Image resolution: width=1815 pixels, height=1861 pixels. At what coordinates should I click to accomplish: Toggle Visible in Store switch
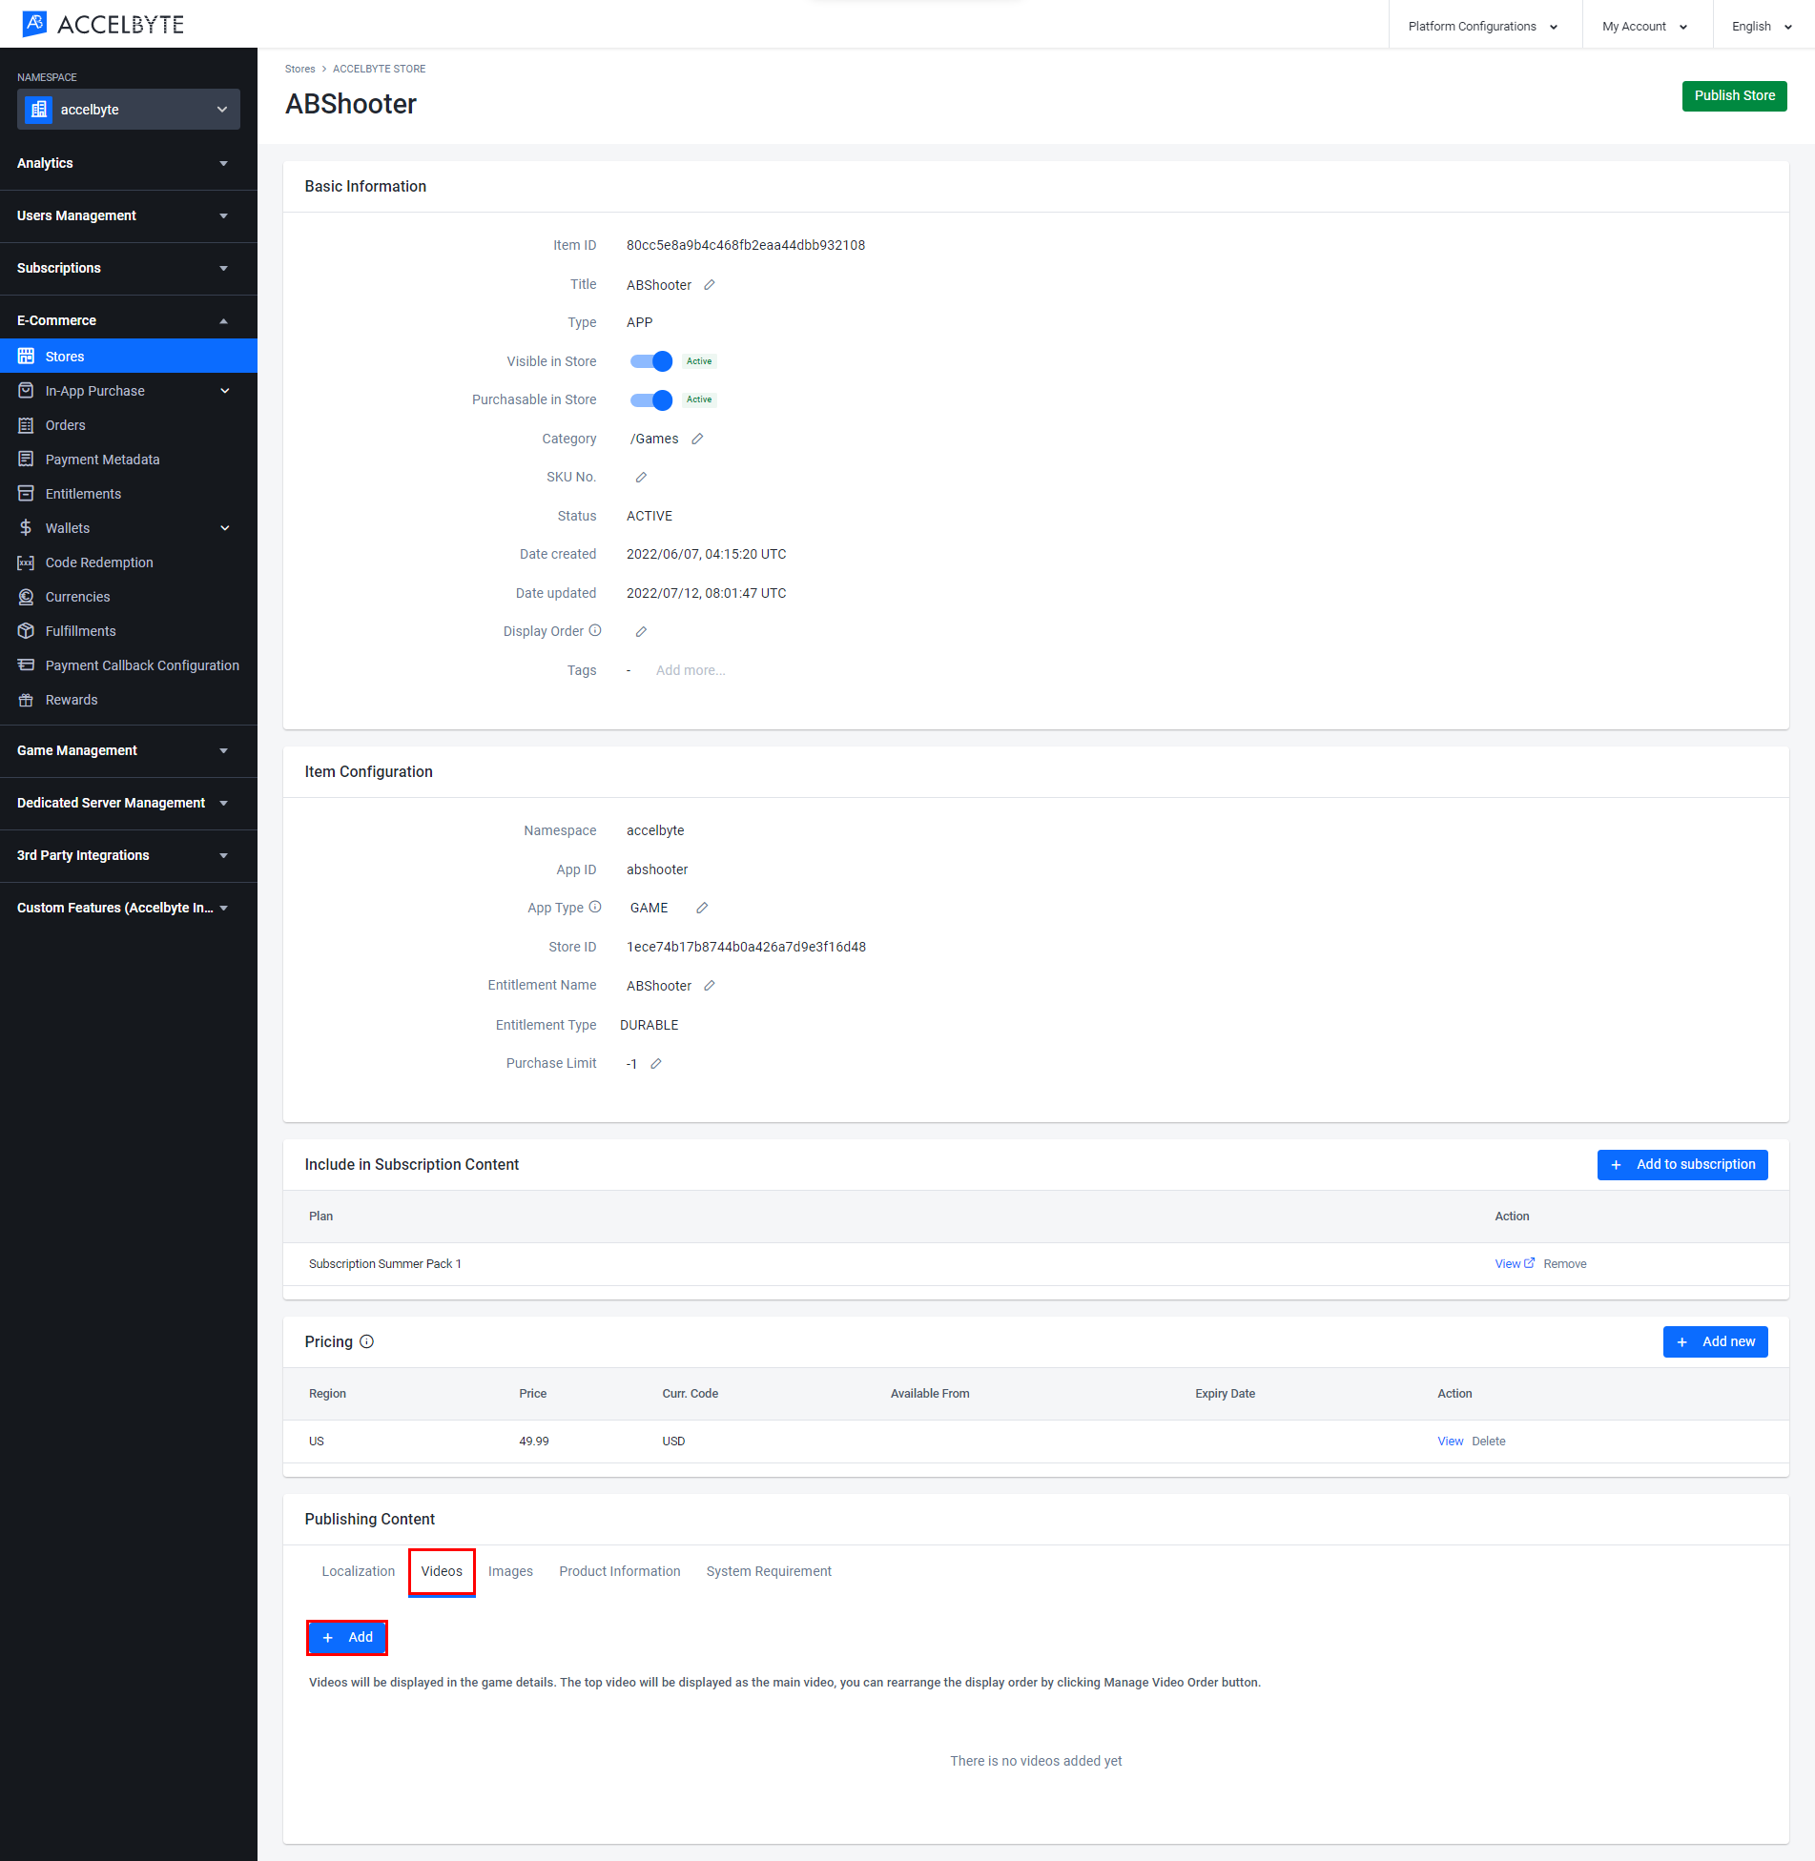pos(651,361)
